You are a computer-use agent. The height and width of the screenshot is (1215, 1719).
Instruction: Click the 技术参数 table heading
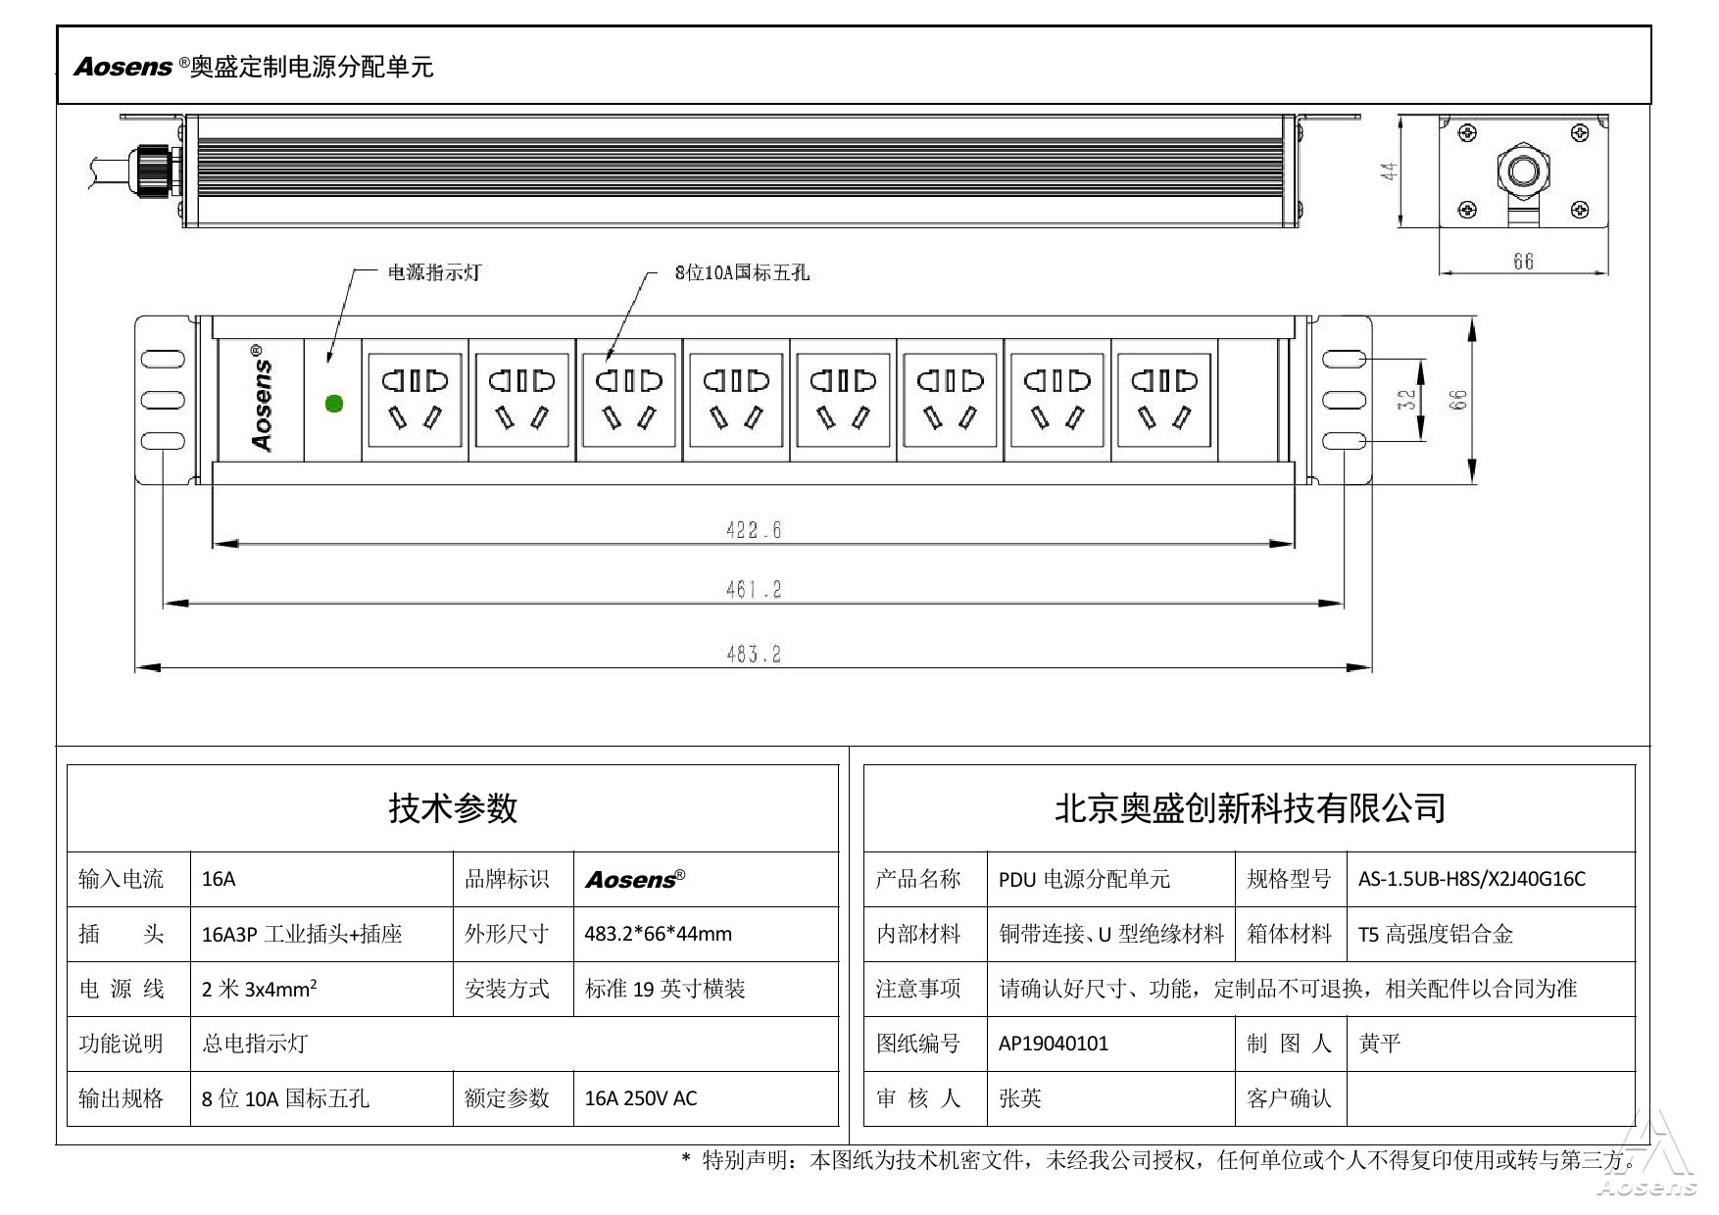[453, 808]
